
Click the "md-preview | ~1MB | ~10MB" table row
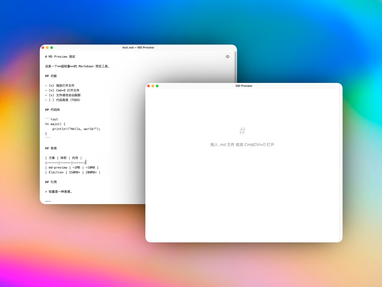(72, 168)
